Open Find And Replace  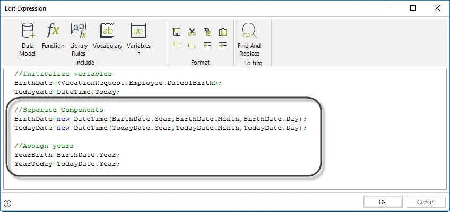[x=249, y=40]
